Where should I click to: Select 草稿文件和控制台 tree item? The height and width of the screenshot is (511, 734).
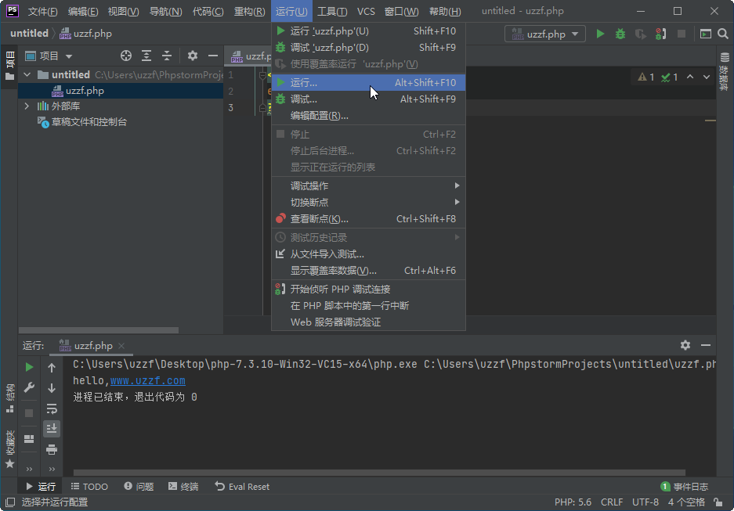[x=89, y=122]
